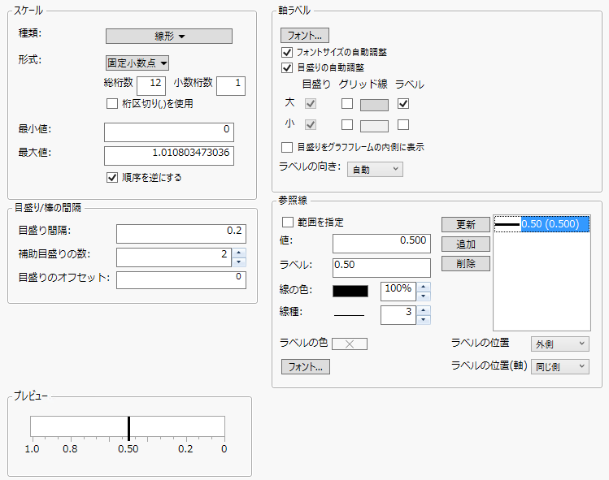This screenshot has width=609, height=480.
Task: Click the 最大値 input field
Action: 169,156
